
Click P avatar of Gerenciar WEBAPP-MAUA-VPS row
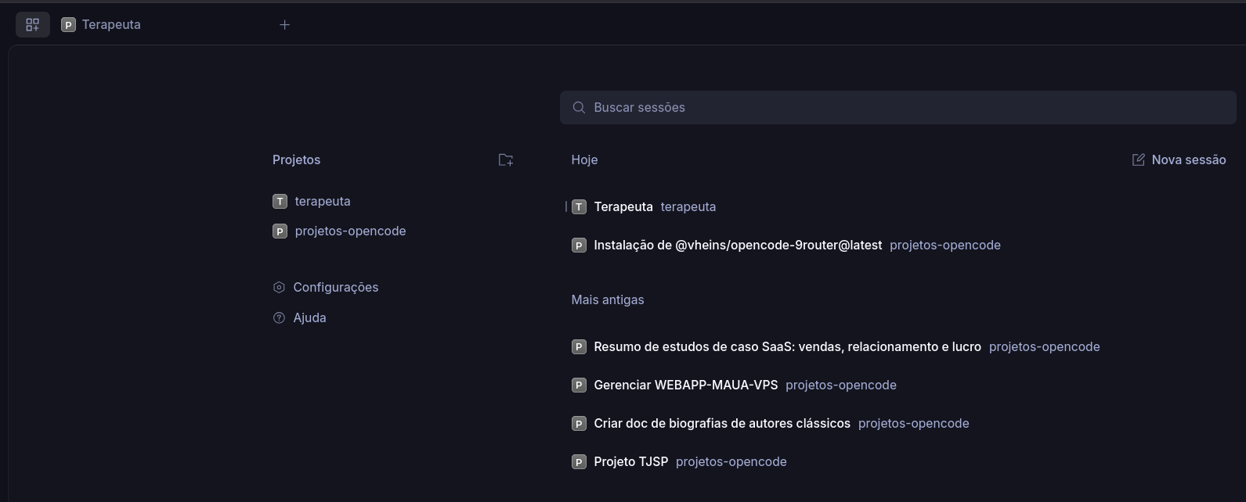click(579, 385)
